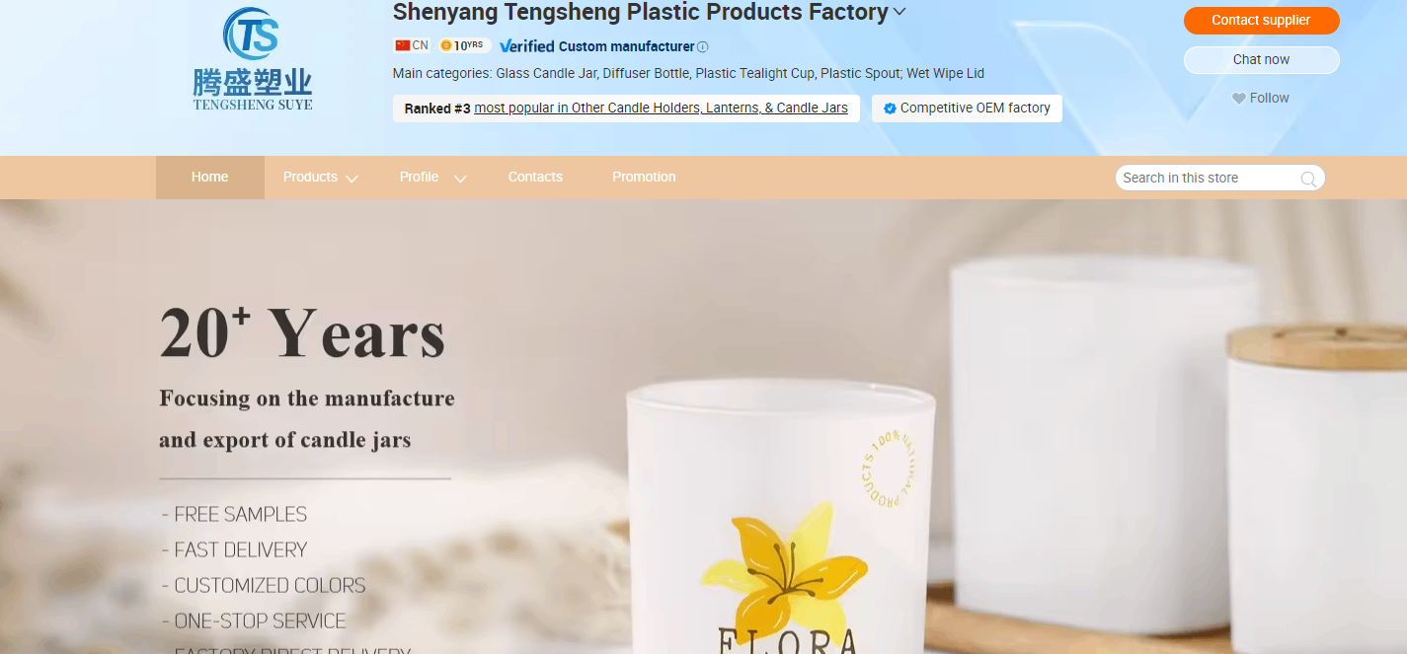Click the China flag CN icon
Screen dimensions: 1407x654
click(402, 45)
